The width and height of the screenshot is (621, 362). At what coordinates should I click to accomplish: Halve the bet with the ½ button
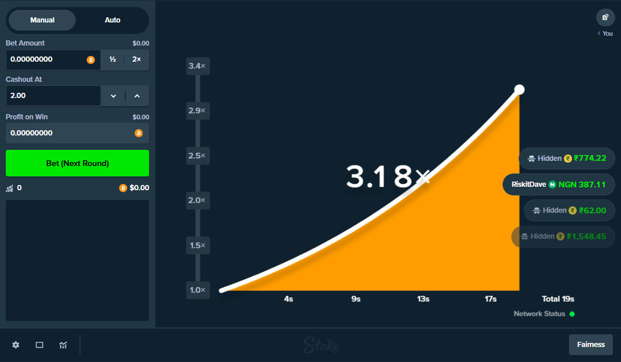pyautogui.click(x=113, y=59)
